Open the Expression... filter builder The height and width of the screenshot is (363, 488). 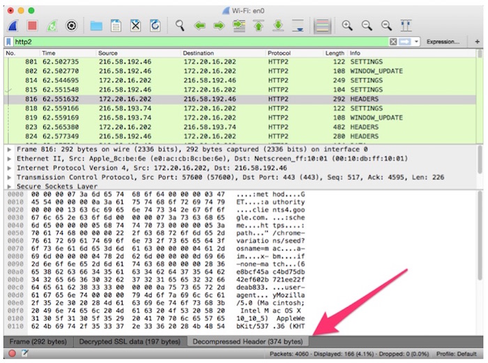coord(443,42)
